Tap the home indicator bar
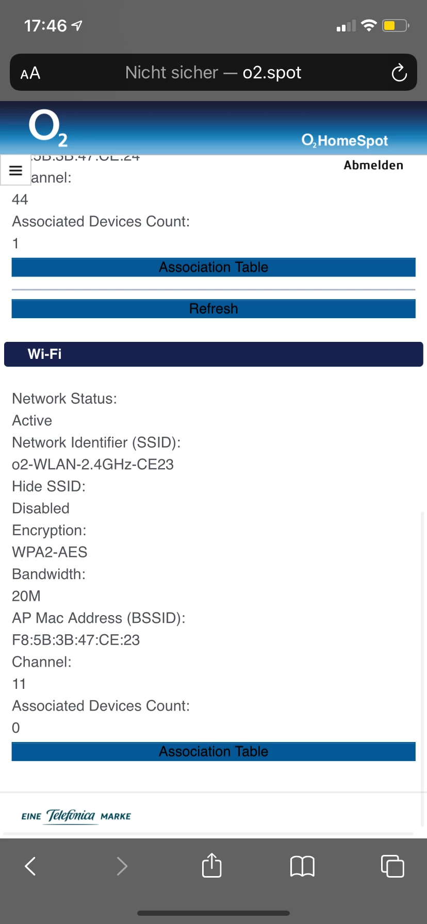 (213, 913)
